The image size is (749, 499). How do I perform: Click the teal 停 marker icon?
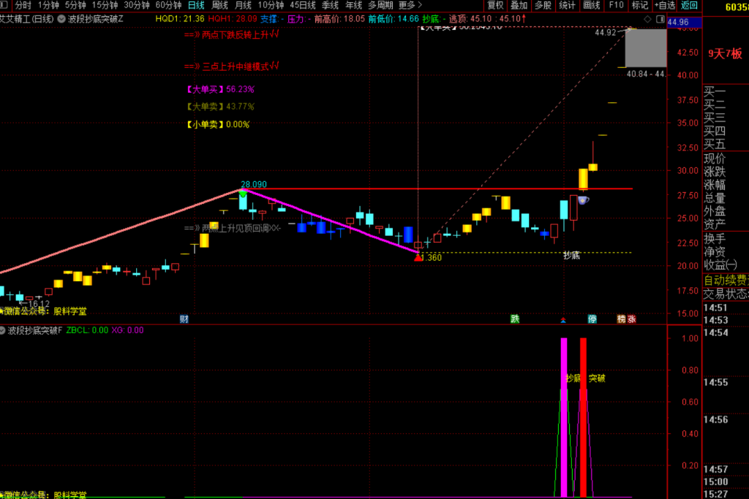click(592, 319)
